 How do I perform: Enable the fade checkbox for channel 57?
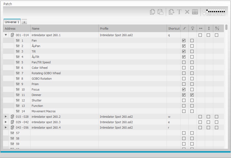coord(184,133)
